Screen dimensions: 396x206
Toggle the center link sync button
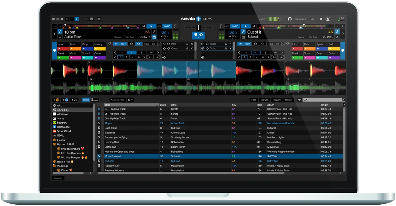(198, 35)
